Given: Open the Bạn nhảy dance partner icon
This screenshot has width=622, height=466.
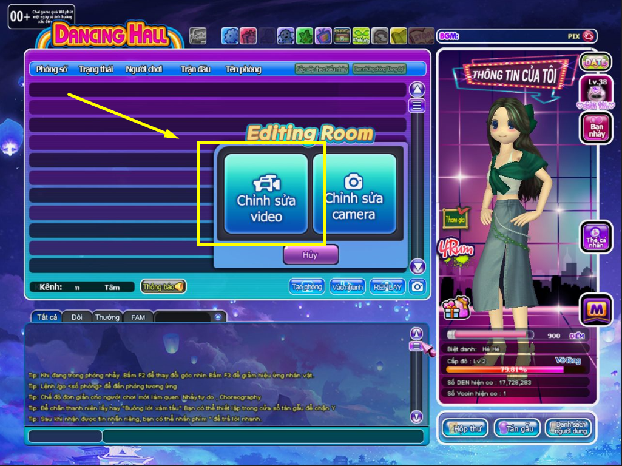Looking at the screenshot, I should coord(596,128).
